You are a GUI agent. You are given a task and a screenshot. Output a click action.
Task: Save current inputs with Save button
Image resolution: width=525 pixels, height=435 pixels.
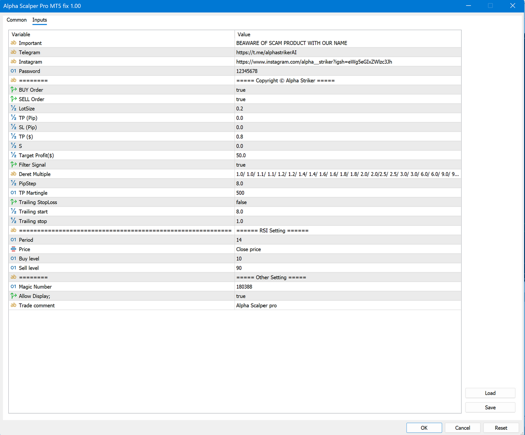coord(490,407)
